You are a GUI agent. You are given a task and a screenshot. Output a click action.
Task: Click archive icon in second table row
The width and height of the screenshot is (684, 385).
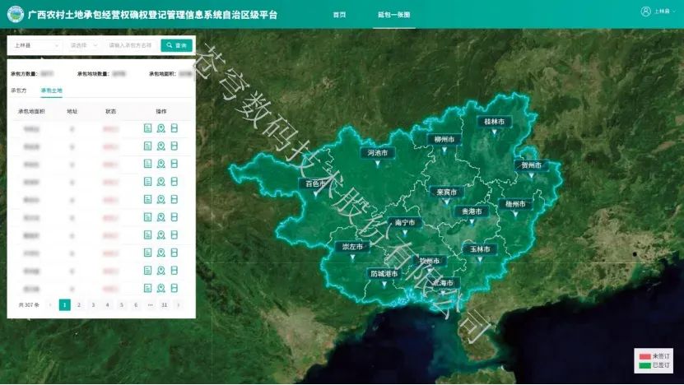174,146
